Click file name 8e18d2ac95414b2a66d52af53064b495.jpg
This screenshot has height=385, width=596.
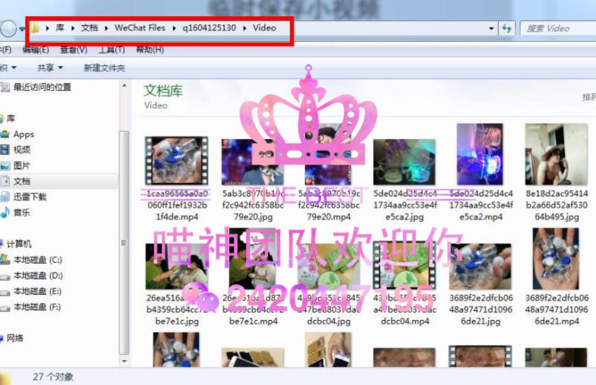click(556, 205)
